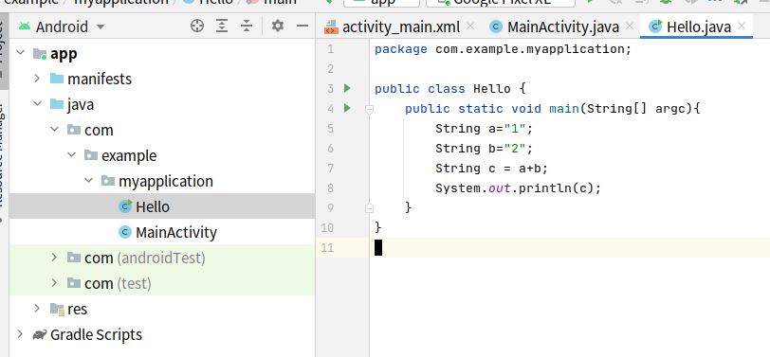Run main method from line 4 gutter arrow
The height and width of the screenshot is (357, 770).
(x=347, y=108)
